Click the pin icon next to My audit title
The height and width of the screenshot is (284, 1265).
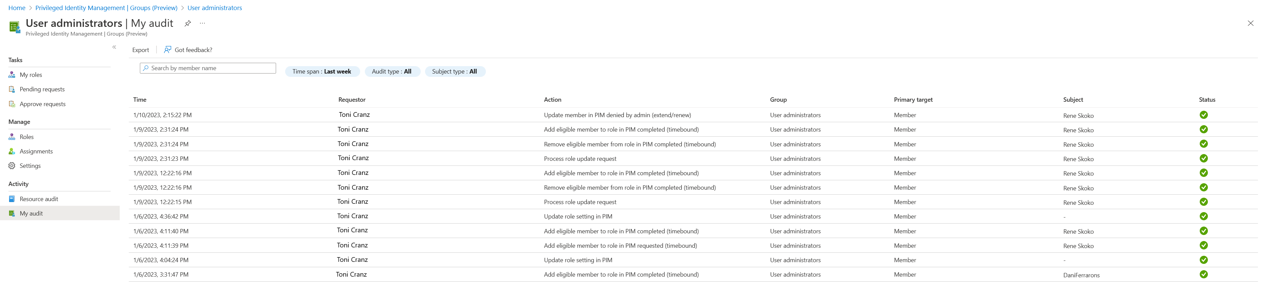click(x=188, y=23)
